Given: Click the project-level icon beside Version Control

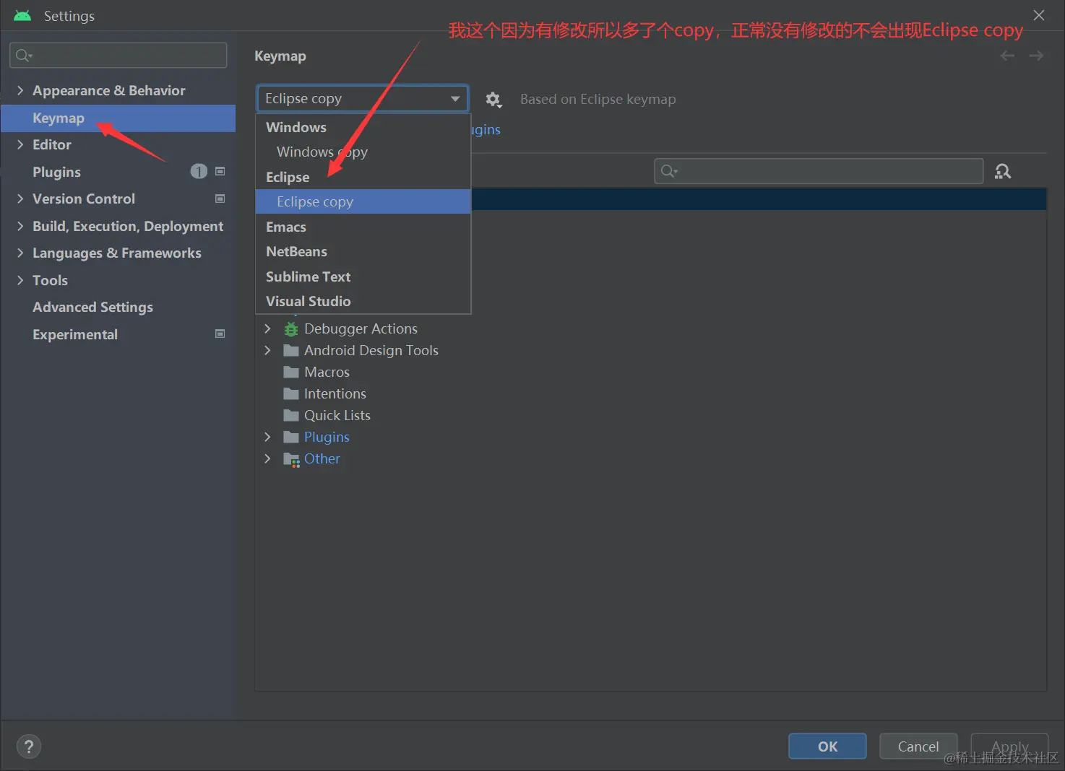Looking at the screenshot, I should [220, 199].
